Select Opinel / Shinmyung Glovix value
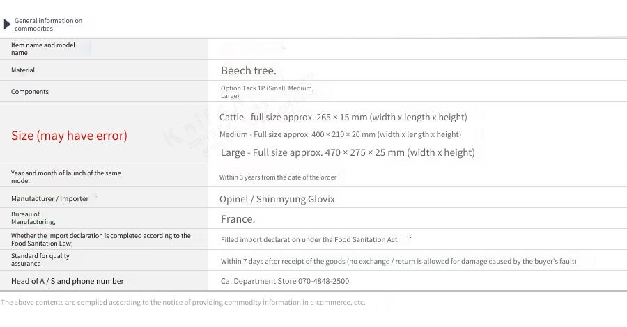627x327 pixels. click(x=277, y=199)
